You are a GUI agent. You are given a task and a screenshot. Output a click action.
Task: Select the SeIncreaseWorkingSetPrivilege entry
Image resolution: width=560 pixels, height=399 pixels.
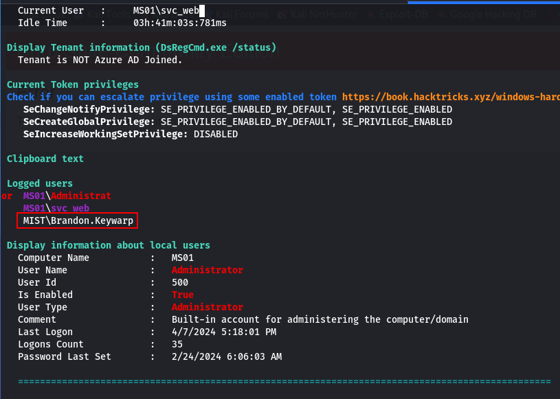point(131,134)
